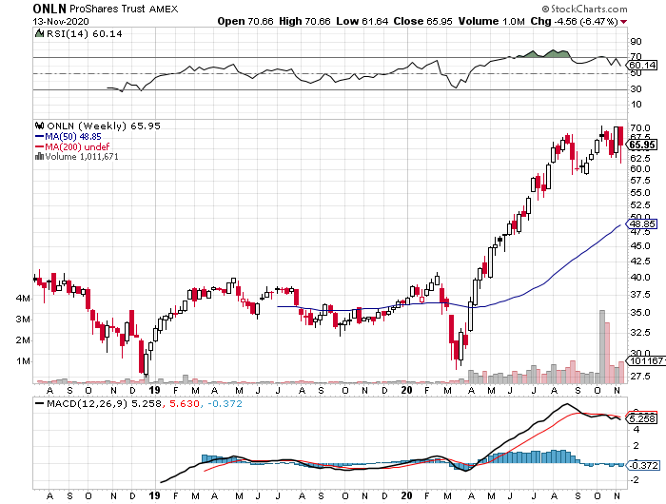This screenshot has height=504, width=666.
Task: Click the blue -0.372 value in MACD legend
Action: pos(224,403)
